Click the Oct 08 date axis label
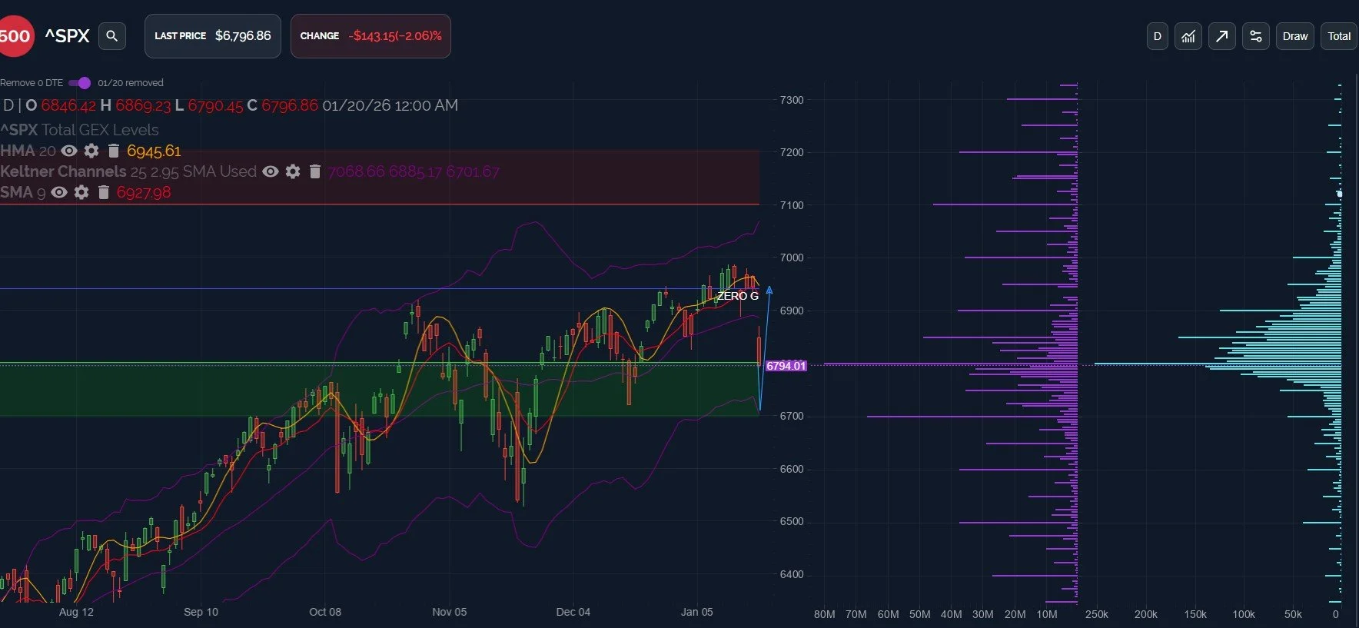This screenshot has height=628, width=1359. click(325, 612)
